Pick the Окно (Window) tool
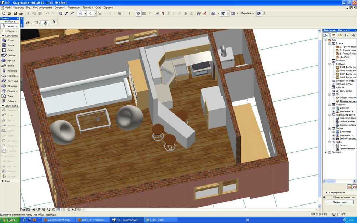 10,50
